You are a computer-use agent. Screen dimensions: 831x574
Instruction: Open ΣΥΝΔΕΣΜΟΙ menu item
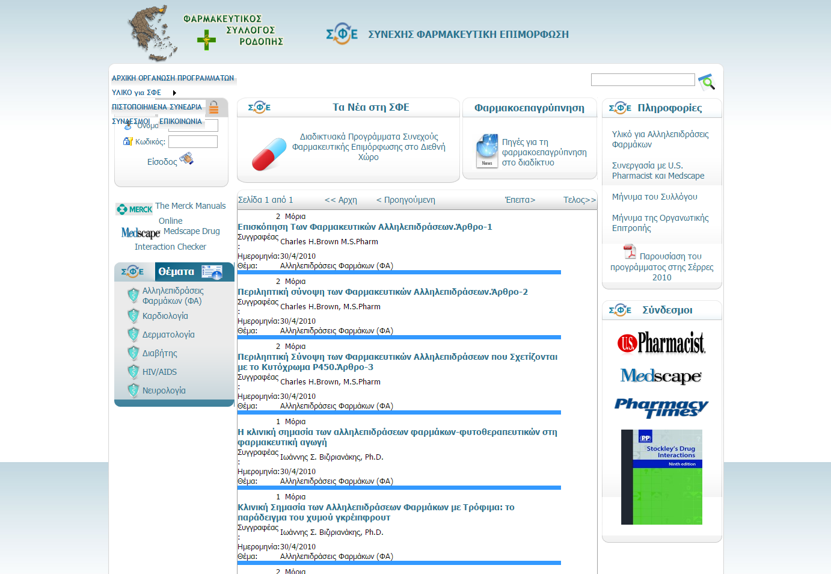pos(130,122)
